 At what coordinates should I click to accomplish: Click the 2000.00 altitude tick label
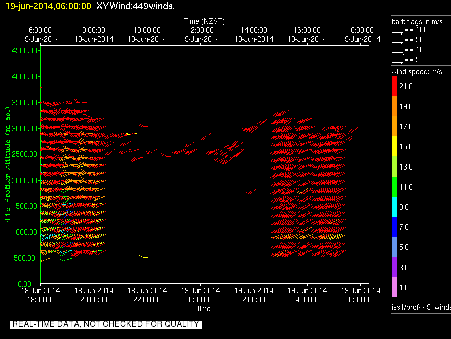tap(25, 181)
